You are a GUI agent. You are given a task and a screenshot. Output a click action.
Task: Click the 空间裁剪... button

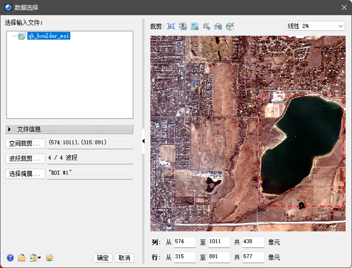tap(25, 143)
